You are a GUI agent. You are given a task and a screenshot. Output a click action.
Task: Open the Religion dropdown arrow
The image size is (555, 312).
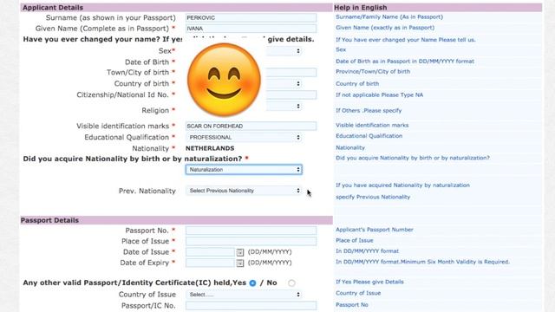(x=298, y=106)
